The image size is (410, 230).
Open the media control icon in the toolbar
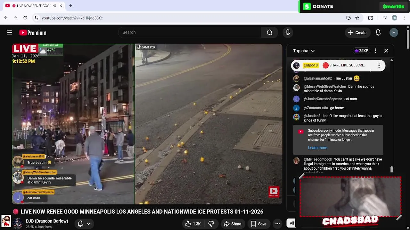coord(385,18)
